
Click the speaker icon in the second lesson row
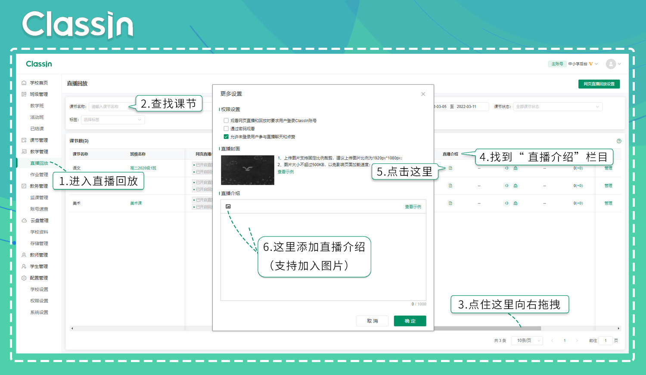tap(506, 186)
